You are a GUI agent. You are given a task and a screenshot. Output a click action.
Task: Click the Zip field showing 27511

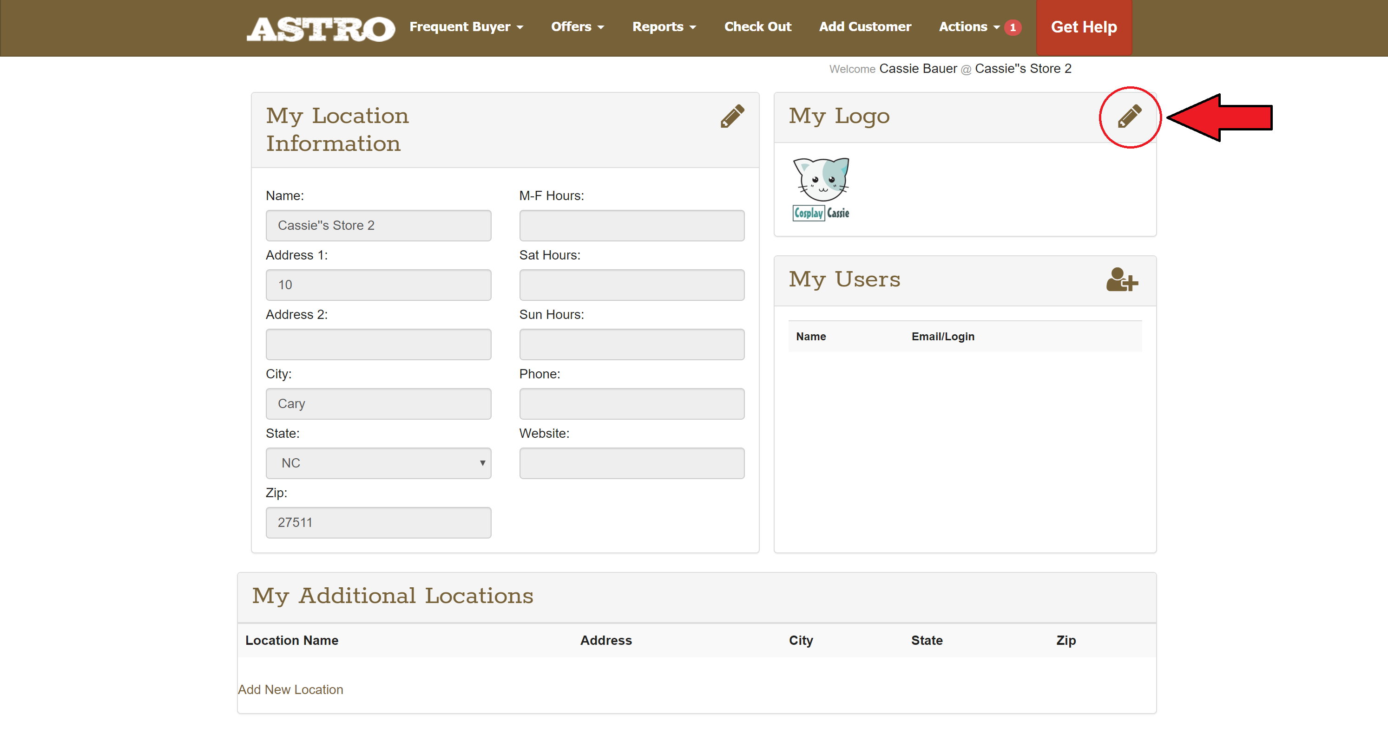coord(378,522)
